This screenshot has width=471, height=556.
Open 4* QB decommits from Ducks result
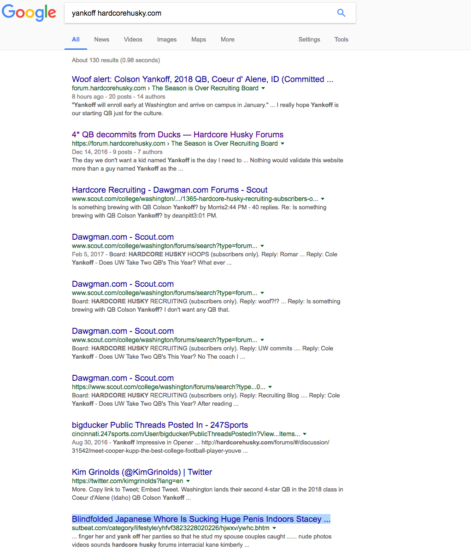coord(177,135)
